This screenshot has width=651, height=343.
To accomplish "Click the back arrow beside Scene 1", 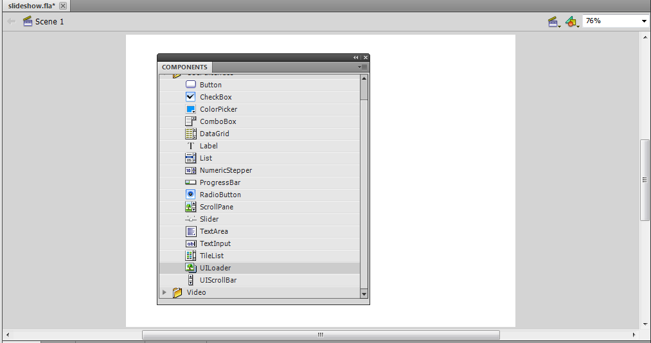I will pyautogui.click(x=11, y=21).
